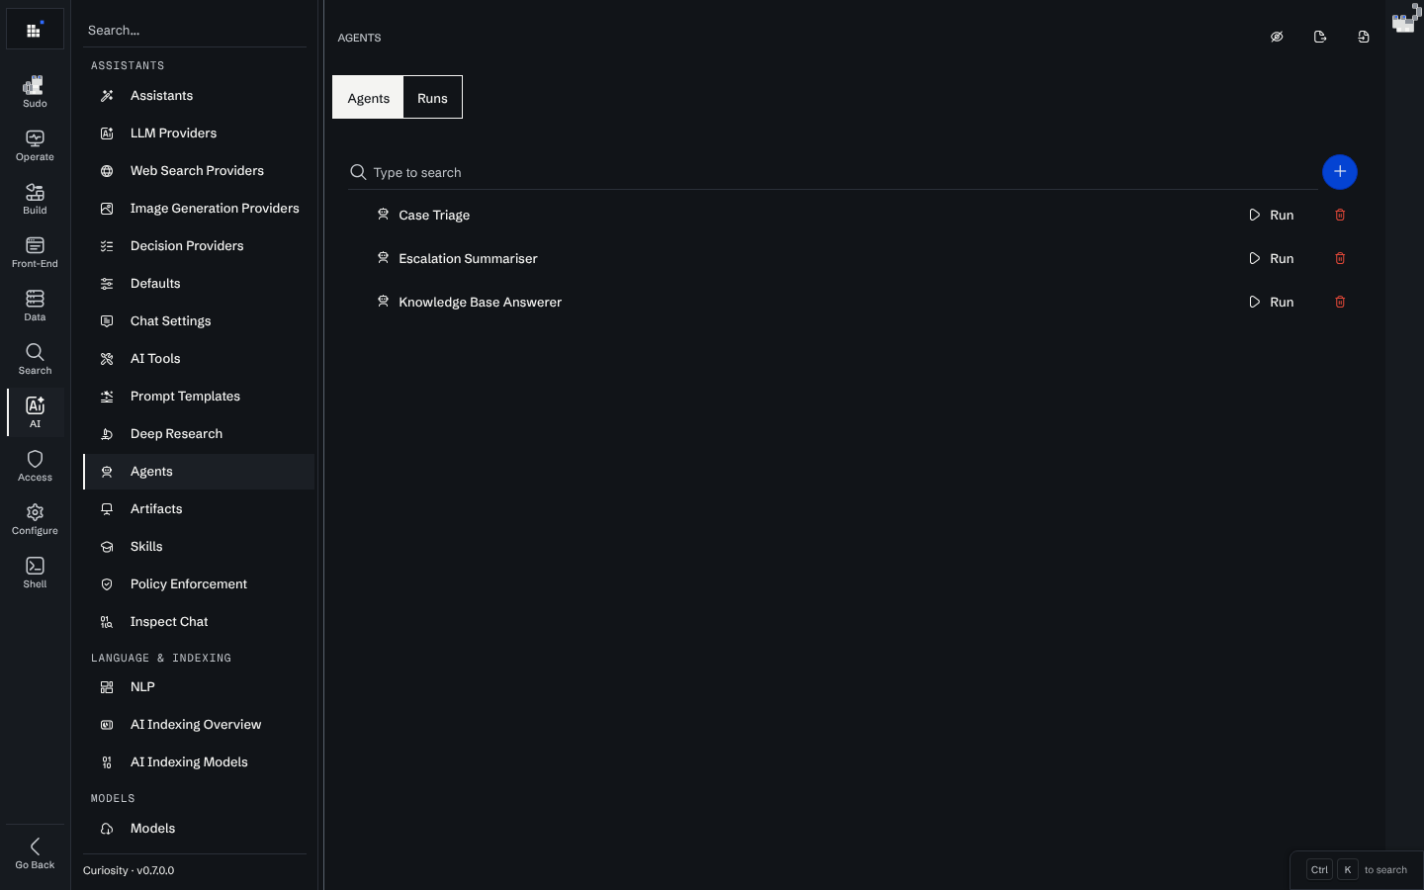Open the cat avatar profile icon

(x=1405, y=19)
